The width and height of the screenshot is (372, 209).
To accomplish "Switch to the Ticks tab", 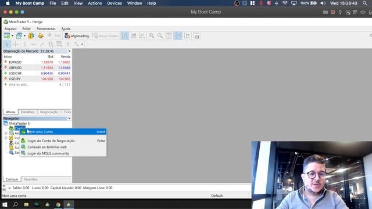I will (x=67, y=112).
